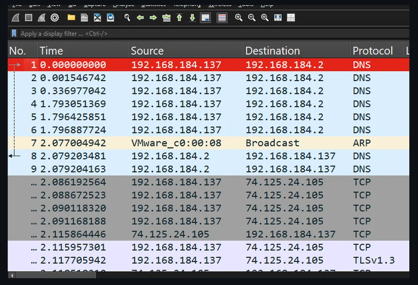
Task: Save the capture file
Action: 84,18
